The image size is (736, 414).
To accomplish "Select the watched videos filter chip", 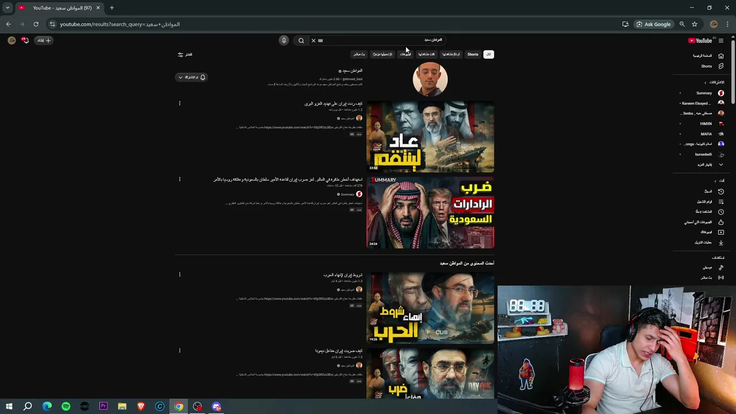I will pyautogui.click(x=427, y=55).
